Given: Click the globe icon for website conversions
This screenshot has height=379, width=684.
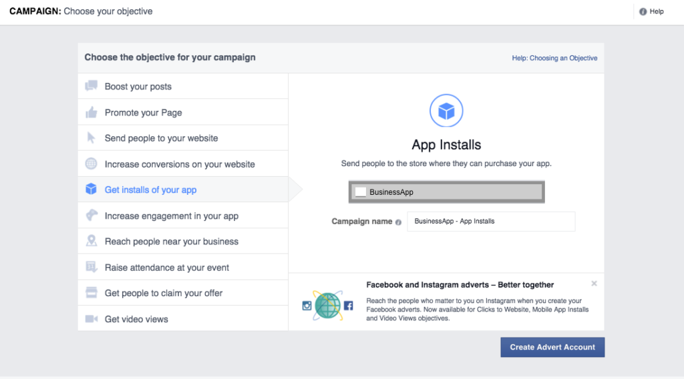Looking at the screenshot, I should [x=92, y=164].
